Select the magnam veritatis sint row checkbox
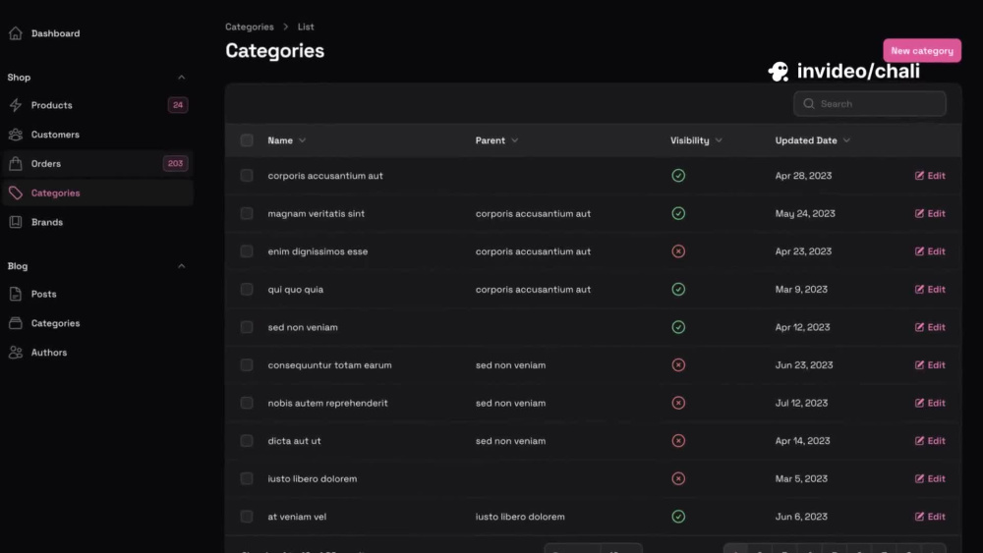The width and height of the screenshot is (983, 553). point(247,213)
